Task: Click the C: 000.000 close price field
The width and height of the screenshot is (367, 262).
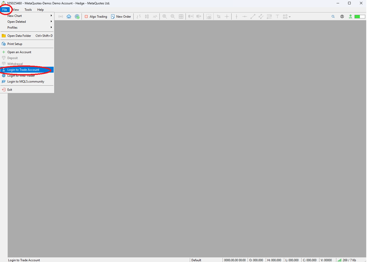Action: tap(310, 260)
